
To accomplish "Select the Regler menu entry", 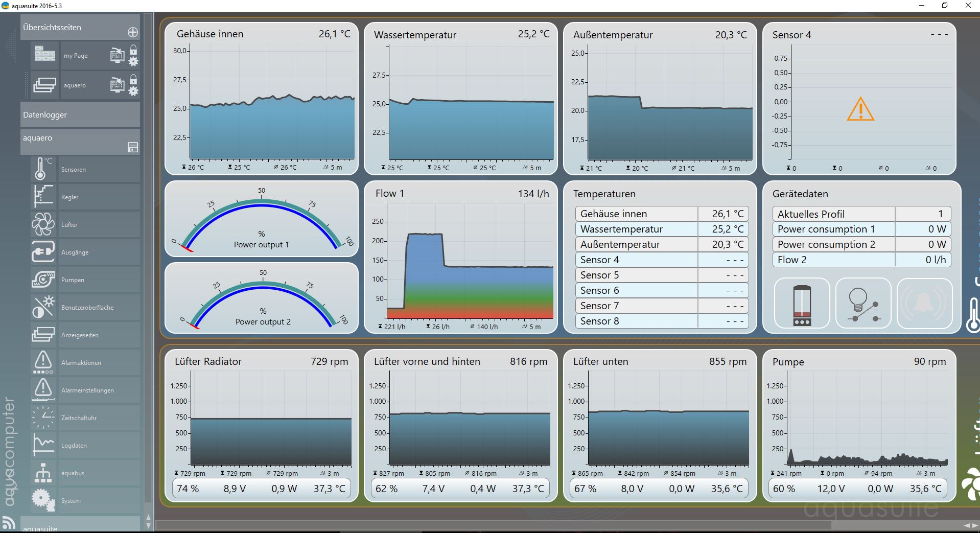I will (x=70, y=197).
